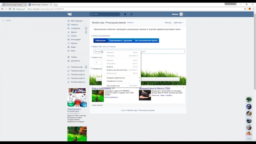Screen dimensions: 256x144
Task: Open the Михаил profile menu
Action: [x=177, y=14]
